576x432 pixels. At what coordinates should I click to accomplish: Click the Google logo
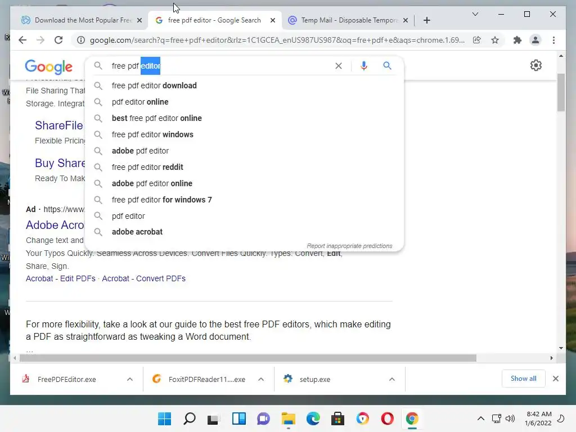48,66
